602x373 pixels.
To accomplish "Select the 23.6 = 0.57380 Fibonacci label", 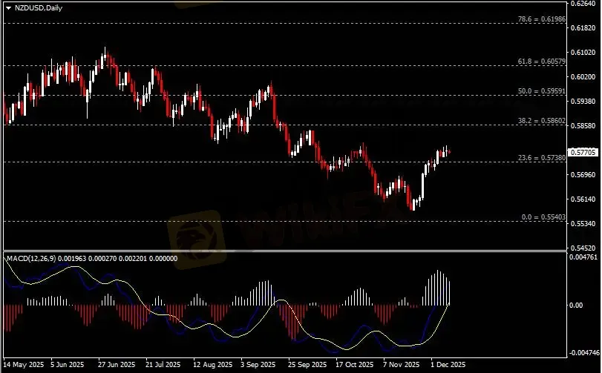I will tap(541, 157).
